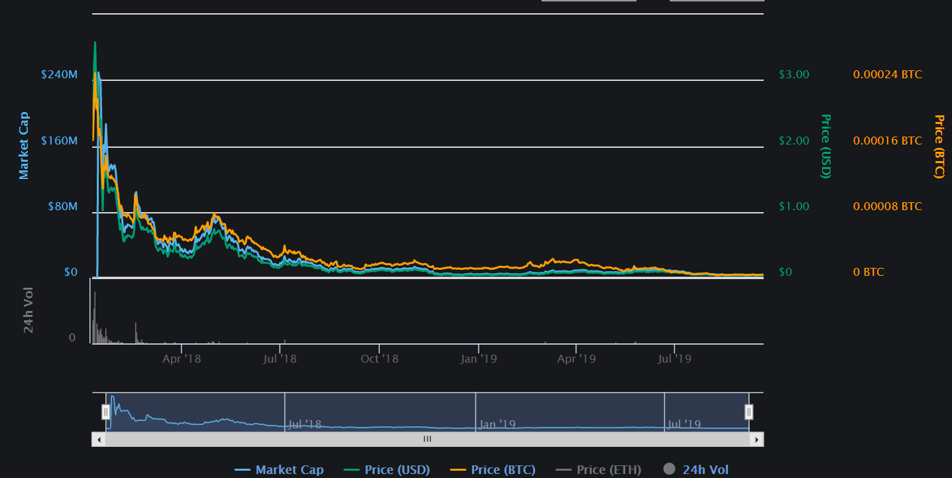The height and width of the screenshot is (478, 952).
Task: Toggle the 24h Vol legend item
Action: (695, 469)
